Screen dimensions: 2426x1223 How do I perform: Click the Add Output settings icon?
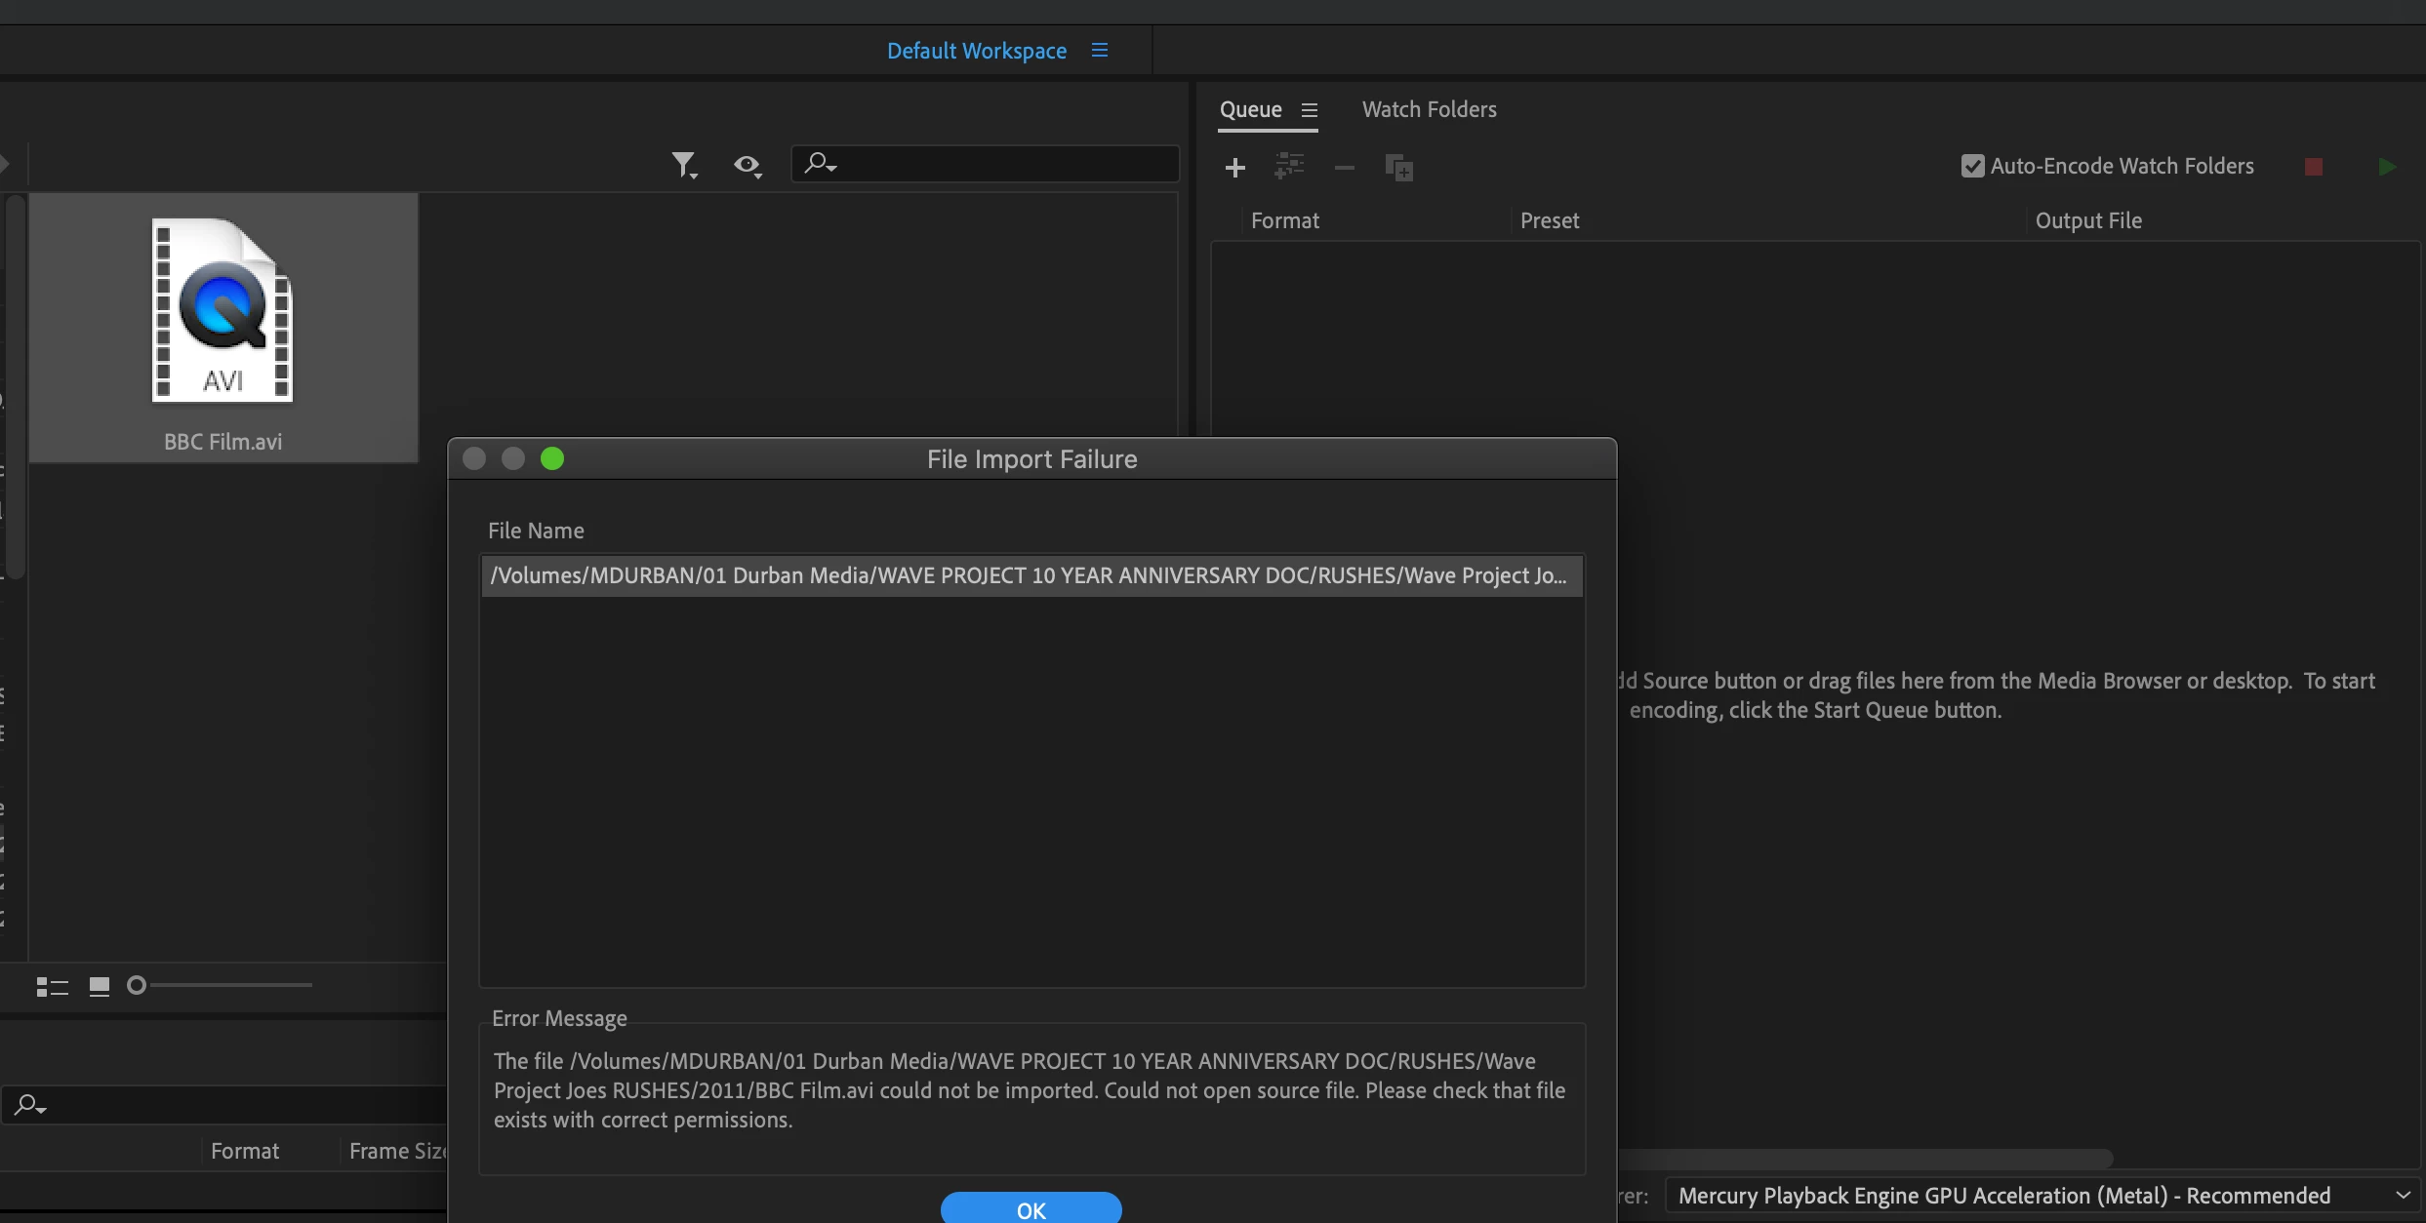point(1289,167)
